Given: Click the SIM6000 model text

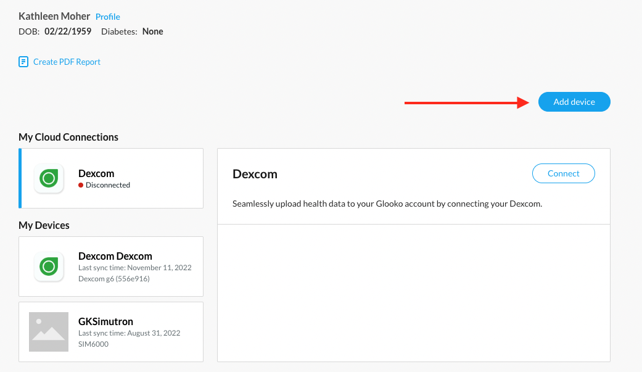Looking at the screenshot, I should pos(93,344).
